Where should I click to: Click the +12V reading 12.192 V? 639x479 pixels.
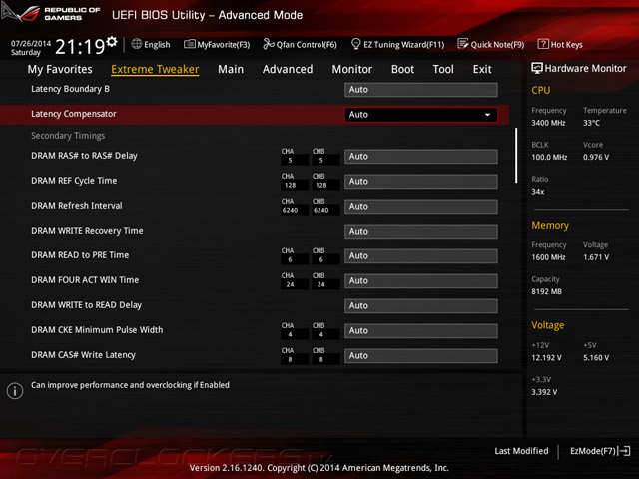[546, 358]
